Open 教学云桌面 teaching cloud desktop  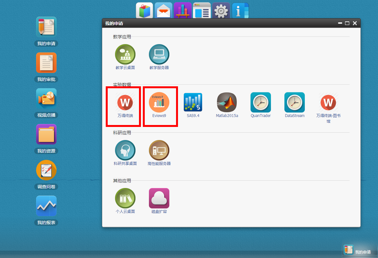point(125,55)
